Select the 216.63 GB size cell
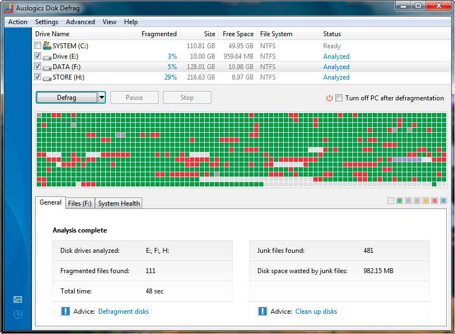This screenshot has height=334, width=455. click(x=201, y=77)
